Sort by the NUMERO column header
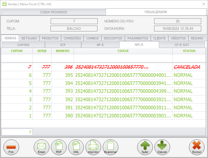 tap(63, 51)
